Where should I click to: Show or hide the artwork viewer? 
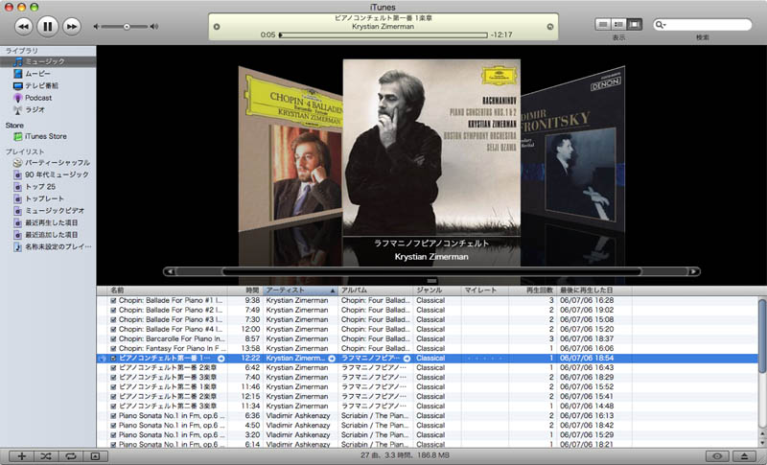(94, 455)
